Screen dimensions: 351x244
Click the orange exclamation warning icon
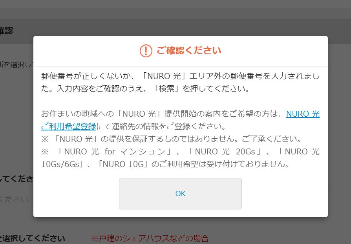146,51
